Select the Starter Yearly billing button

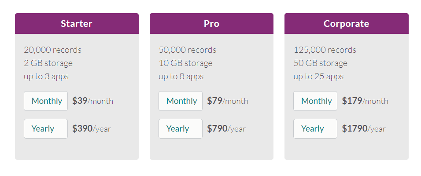click(x=46, y=129)
